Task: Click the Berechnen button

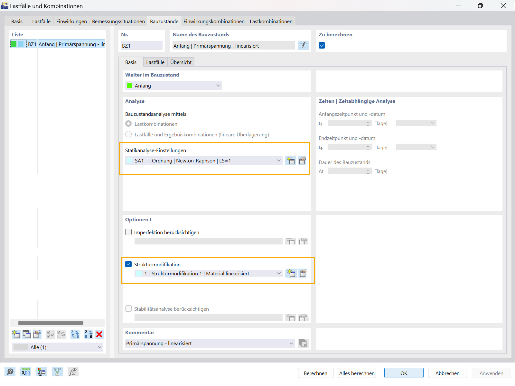Action: [x=315, y=373]
